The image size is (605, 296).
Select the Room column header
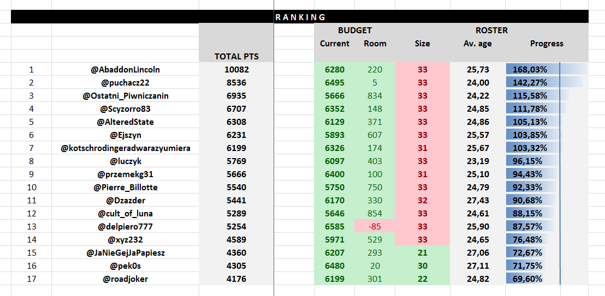(375, 44)
